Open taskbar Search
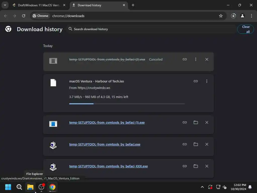 point(19,187)
